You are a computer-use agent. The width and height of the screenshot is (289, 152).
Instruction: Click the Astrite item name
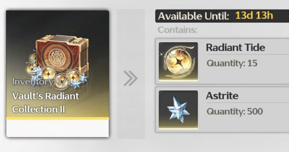click(222, 96)
